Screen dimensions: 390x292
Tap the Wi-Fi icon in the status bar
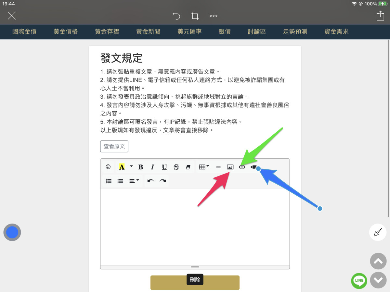(354, 4)
